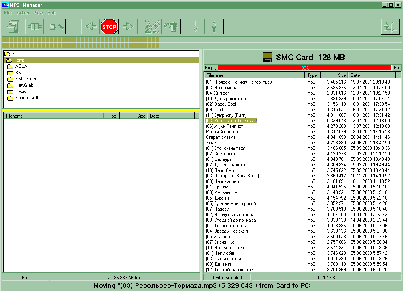
Task: Click the red card capacity bar
Action: (304, 68)
